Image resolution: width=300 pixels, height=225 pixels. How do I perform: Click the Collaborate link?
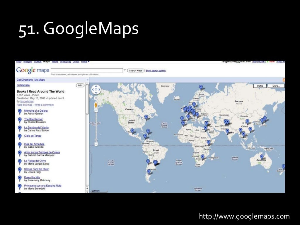click(x=23, y=85)
